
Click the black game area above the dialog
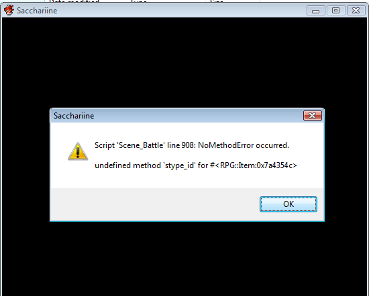(x=184, y=62)
